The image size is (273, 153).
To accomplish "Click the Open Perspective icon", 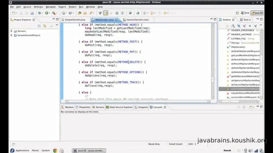I will click(x=237, y=13).
